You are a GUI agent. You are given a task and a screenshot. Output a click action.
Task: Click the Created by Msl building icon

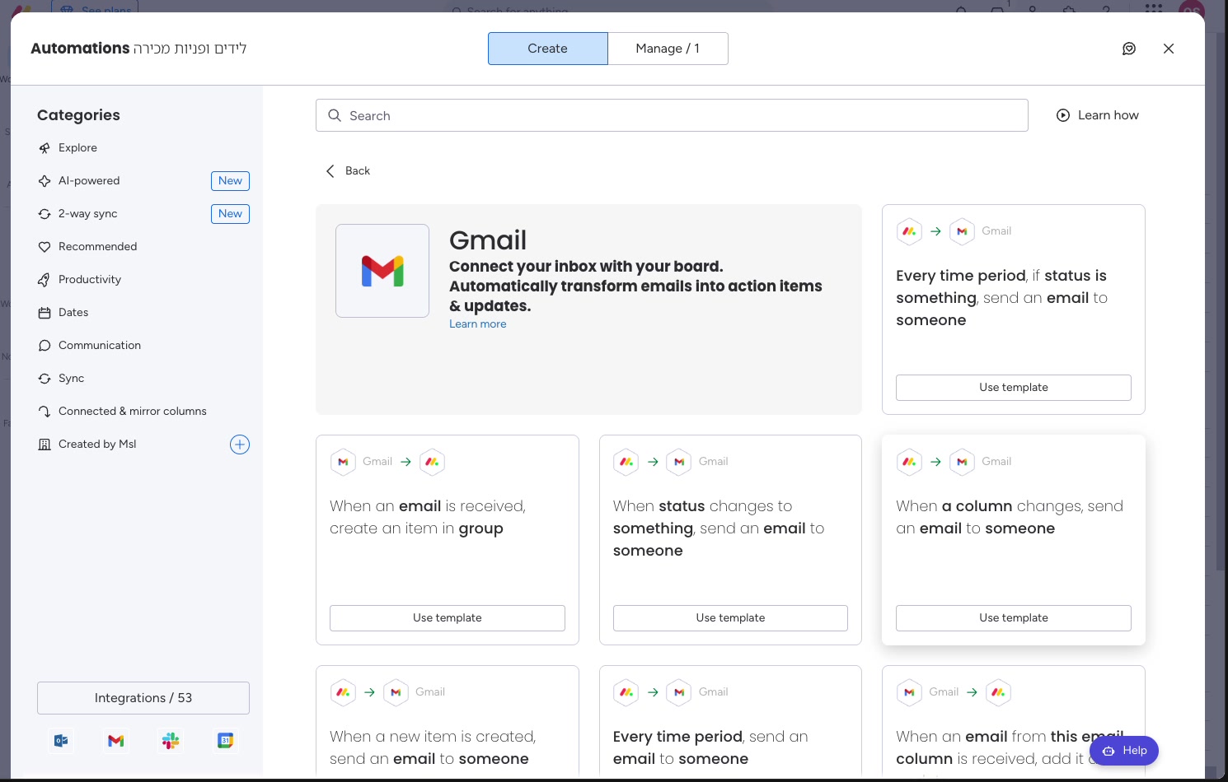click(45, 445)
